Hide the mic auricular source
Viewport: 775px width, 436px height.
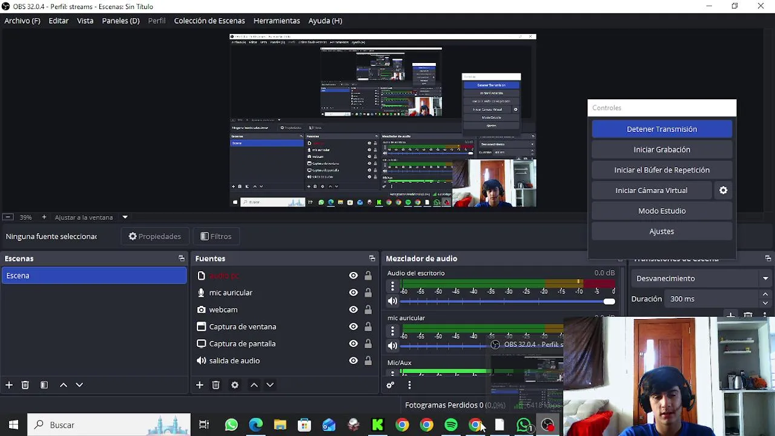point(354,292)
